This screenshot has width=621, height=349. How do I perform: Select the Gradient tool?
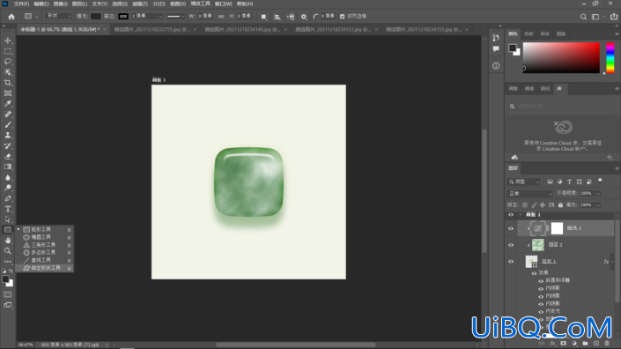(x=8, y=167)
